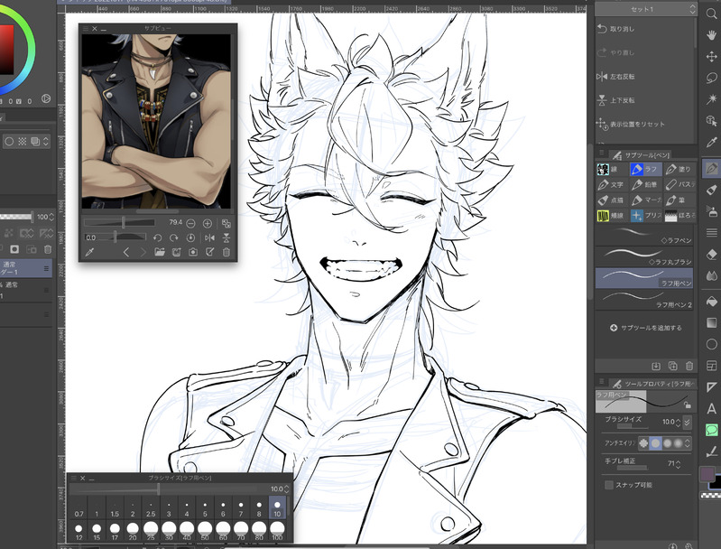Select the Figure ellipse tool
The image size is (721, 549).
(711, 344)
